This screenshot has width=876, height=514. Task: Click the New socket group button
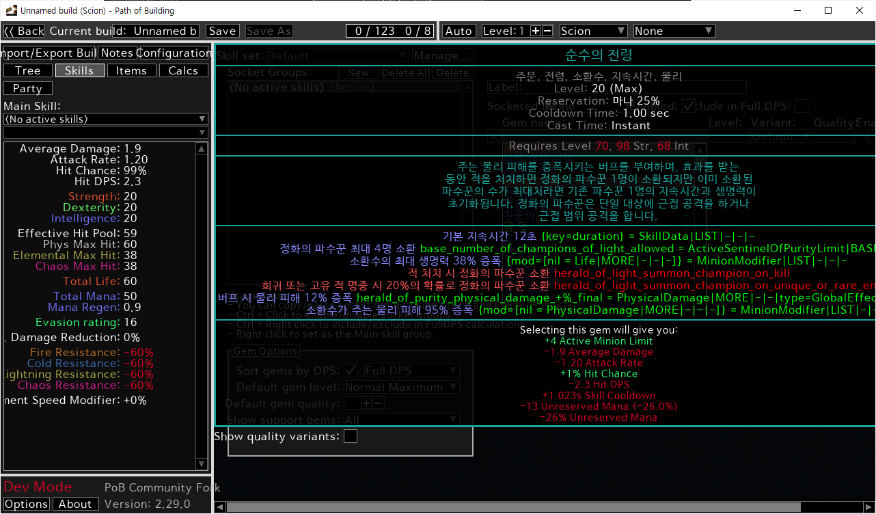[358, 72]
